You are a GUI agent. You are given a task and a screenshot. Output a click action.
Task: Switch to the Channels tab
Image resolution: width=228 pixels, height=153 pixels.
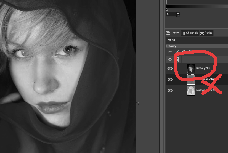190,33
